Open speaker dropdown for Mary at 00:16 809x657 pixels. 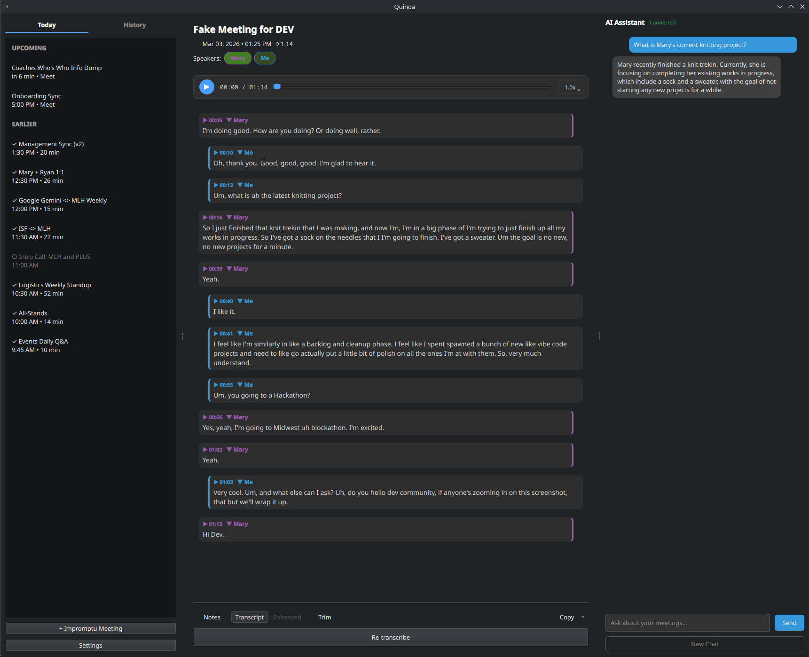(237, 218)
